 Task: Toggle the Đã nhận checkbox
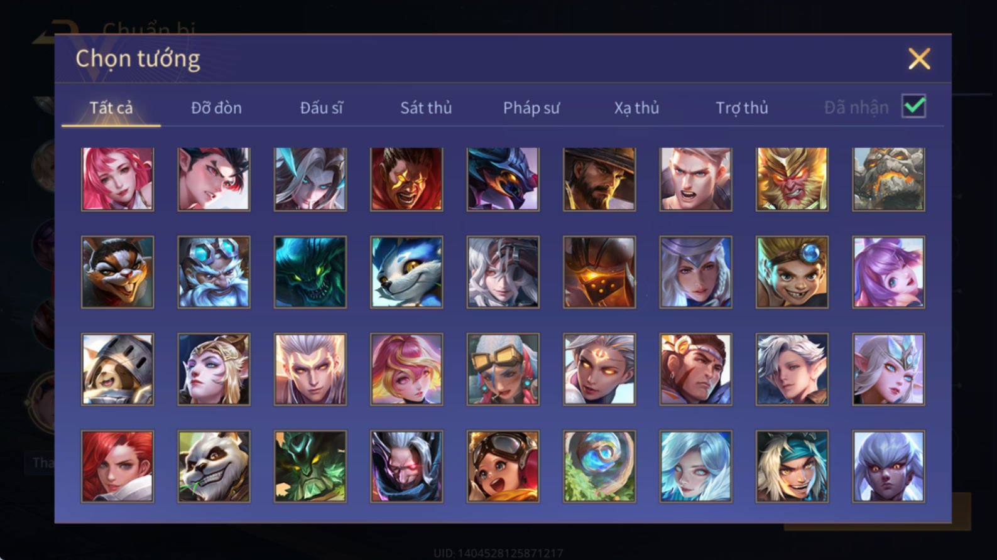(913, 106)
